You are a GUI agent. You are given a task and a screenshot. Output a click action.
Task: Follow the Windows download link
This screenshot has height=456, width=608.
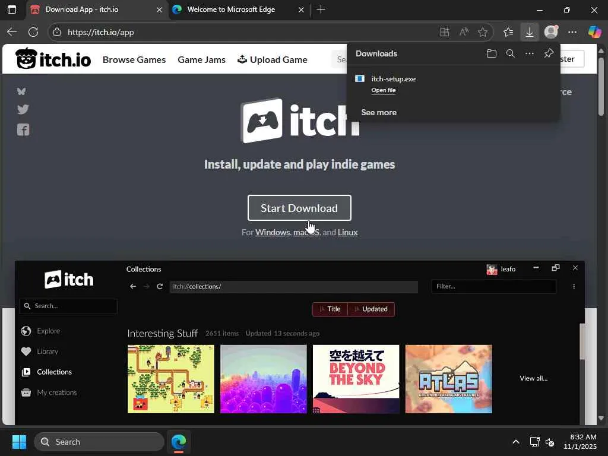(273, 232)
